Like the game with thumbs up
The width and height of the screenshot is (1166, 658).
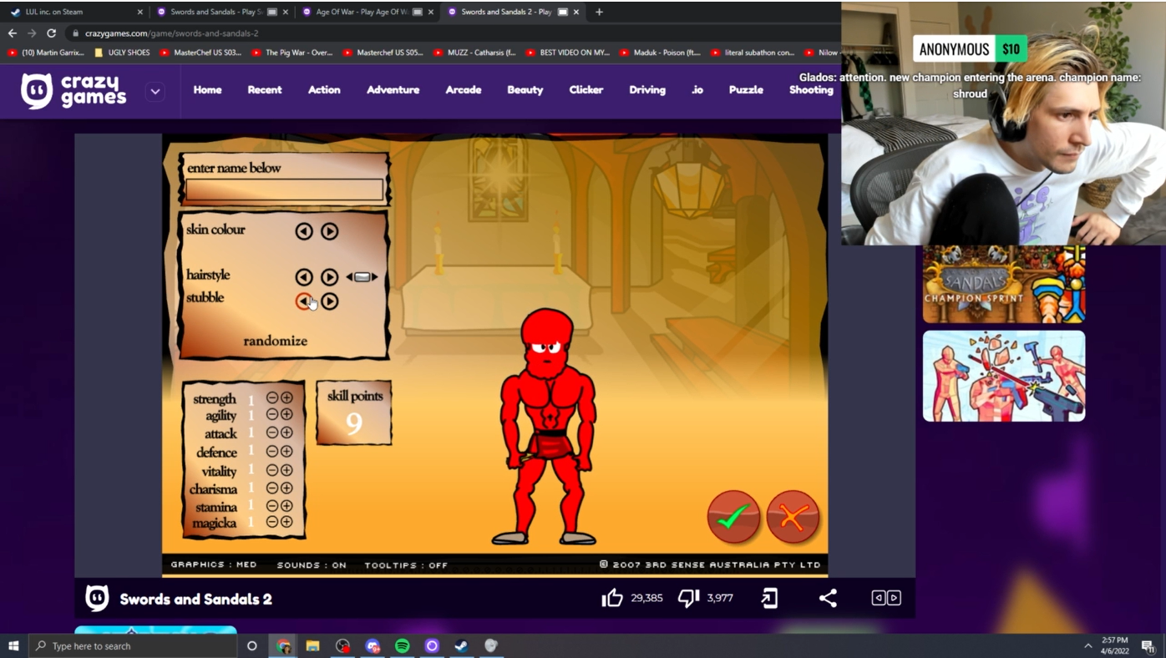[612, 598]
